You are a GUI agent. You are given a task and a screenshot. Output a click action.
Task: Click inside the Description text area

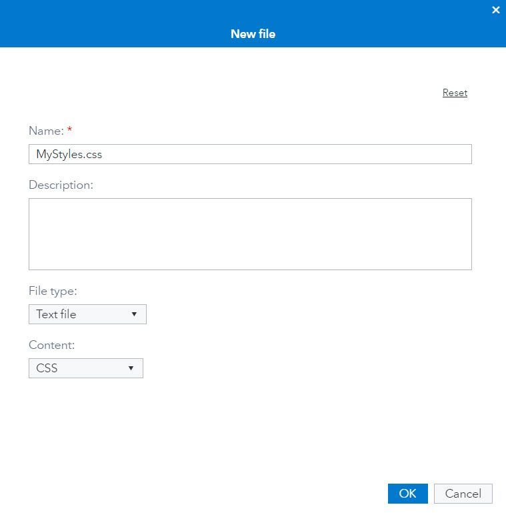[x=250, y=234]
